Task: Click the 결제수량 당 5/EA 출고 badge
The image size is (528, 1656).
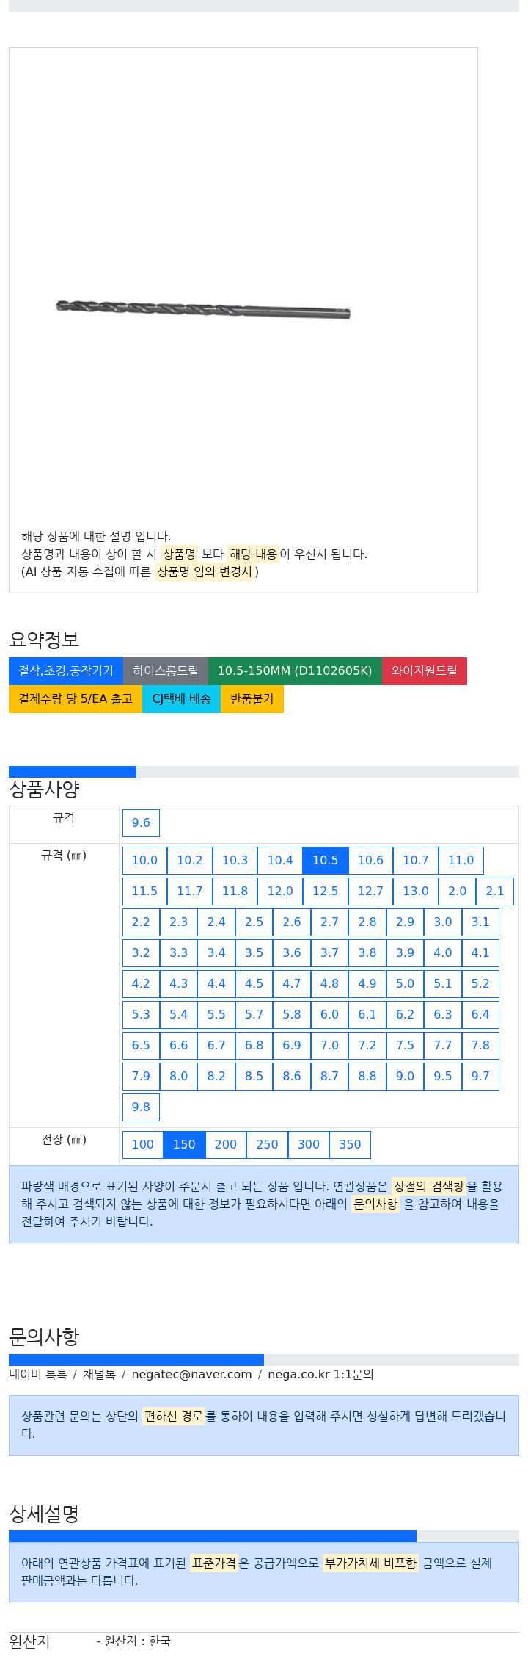Action: pyautogui.click(x=76, y=698)
